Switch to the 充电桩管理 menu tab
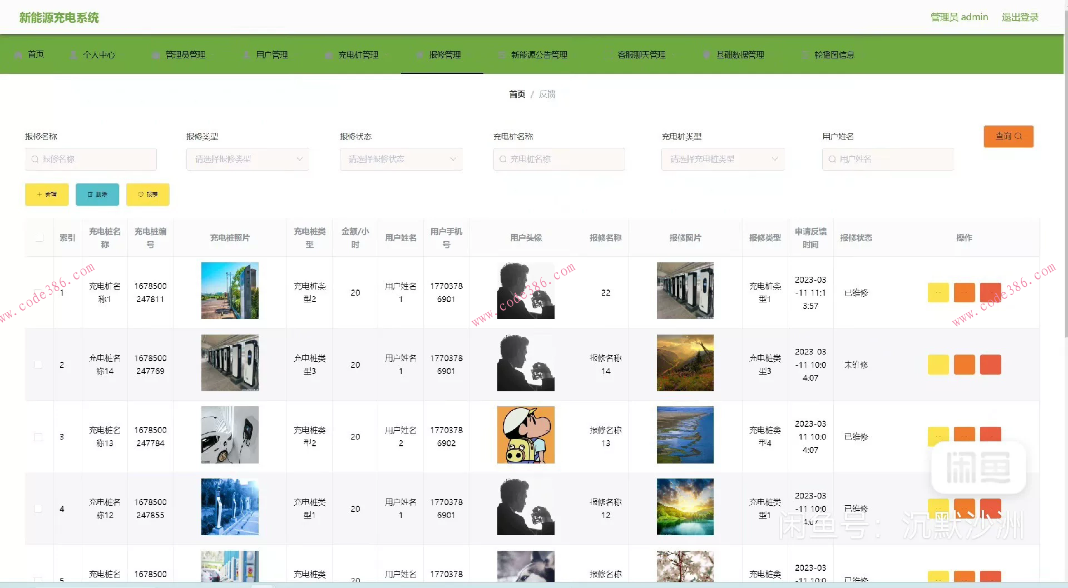This screenshot has height=588, width=1068. pyautogui.click(x=358, y=54)
